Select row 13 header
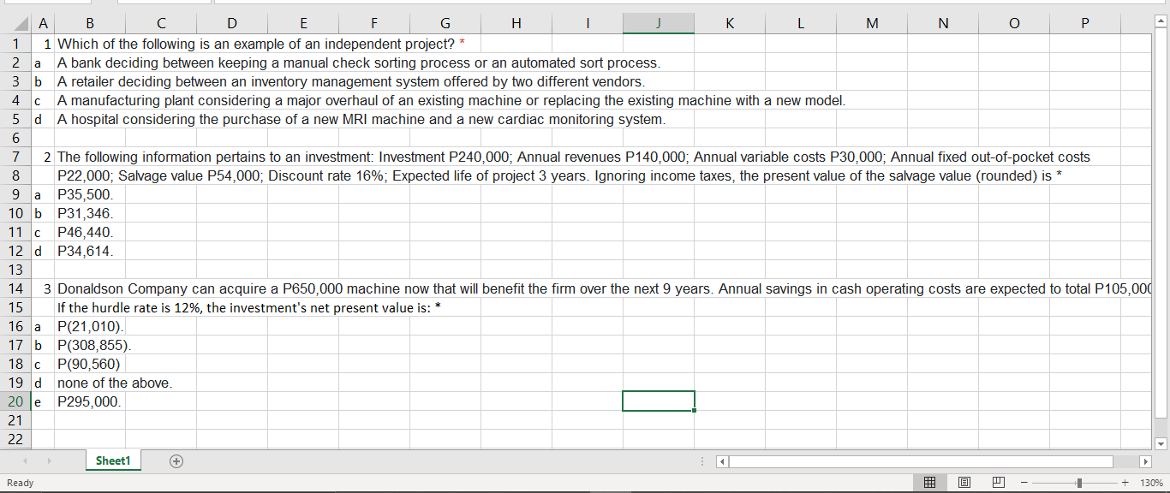This screenshot has height=493, width=1170. click(15, 270)
